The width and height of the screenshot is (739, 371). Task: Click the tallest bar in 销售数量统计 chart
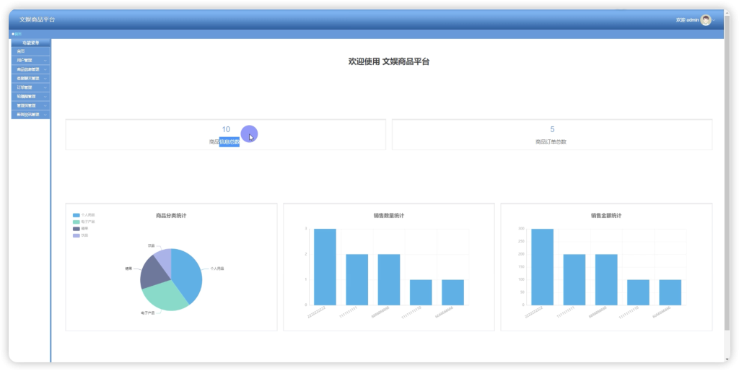pos(325,267)
